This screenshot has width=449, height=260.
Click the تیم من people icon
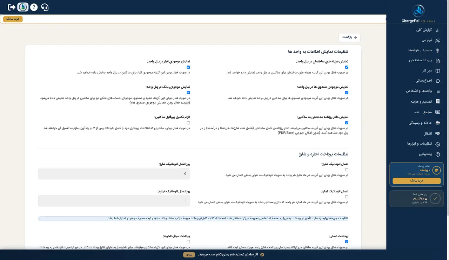point(437,40)
